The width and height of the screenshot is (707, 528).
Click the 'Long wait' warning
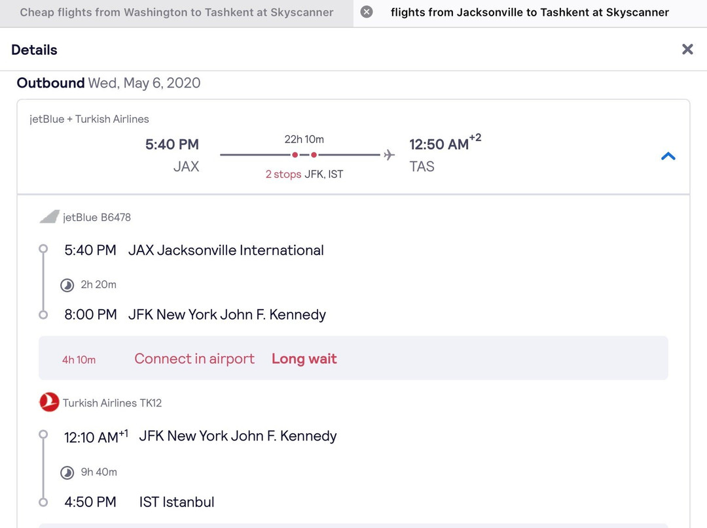point(304,359)
